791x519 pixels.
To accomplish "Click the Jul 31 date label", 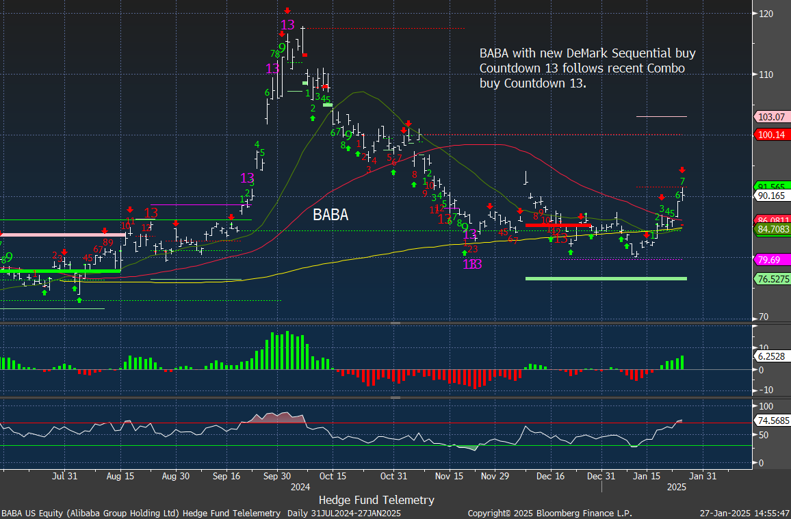I will (x=65, y=476).
